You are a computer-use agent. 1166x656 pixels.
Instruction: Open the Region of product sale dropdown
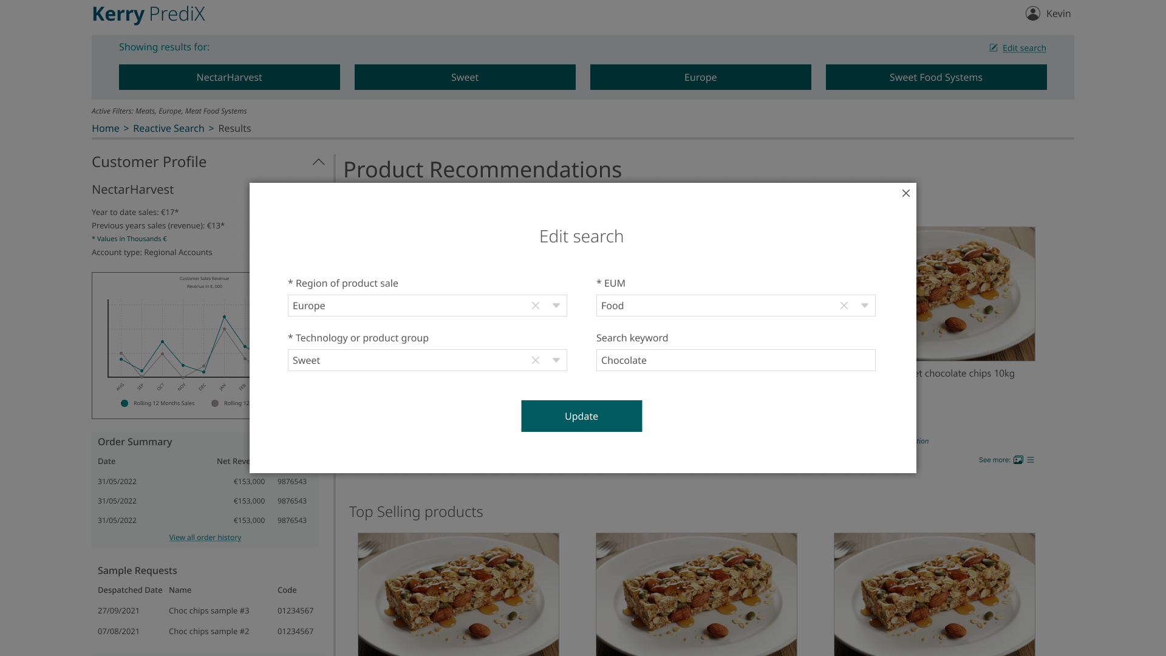tap(556, 306)
